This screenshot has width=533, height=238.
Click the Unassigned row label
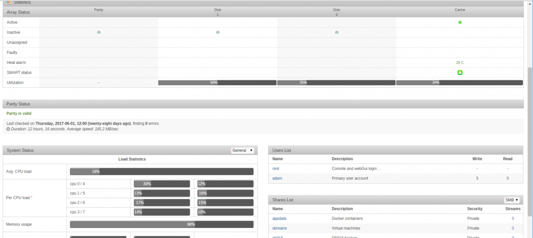(x=17, y=43)
